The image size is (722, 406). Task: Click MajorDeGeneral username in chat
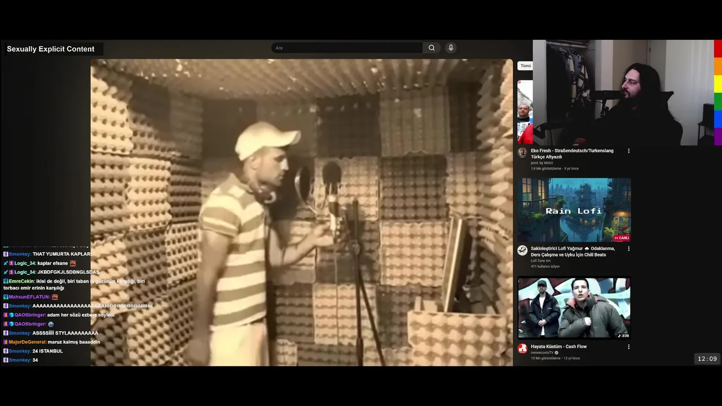coord(28,342)
